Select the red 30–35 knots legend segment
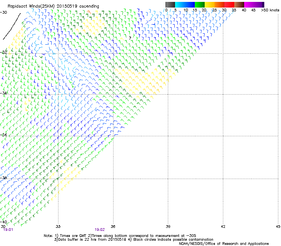 229,5
